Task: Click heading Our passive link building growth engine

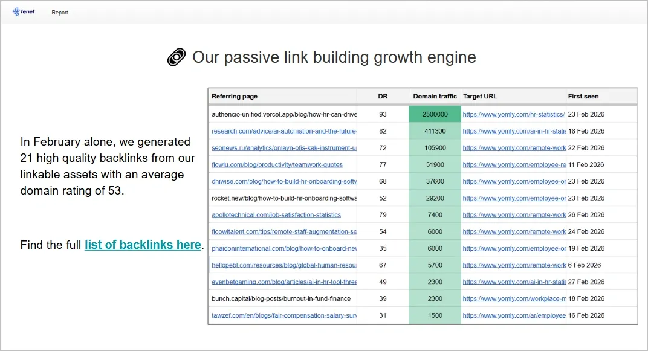Action: pyautogui.click(x=334, y=57)
